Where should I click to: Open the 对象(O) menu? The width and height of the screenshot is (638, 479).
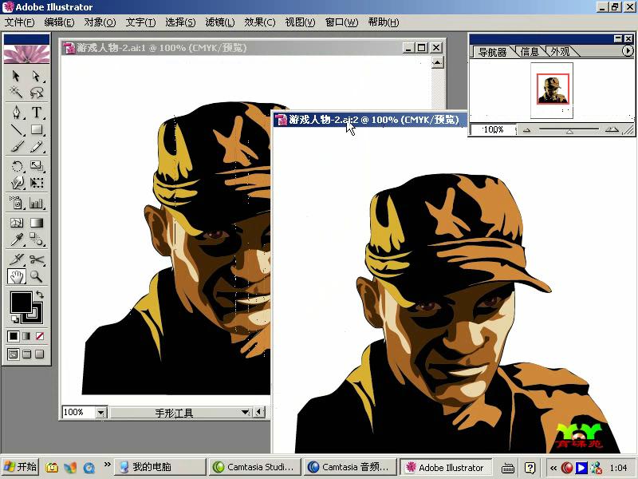pyautogui.click(x=100, y=22)
